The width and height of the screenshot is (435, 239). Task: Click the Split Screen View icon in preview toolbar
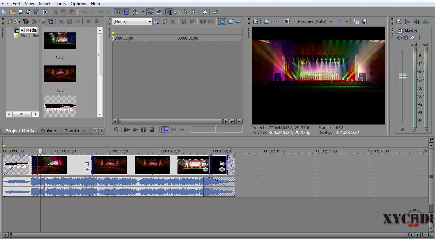287,21
